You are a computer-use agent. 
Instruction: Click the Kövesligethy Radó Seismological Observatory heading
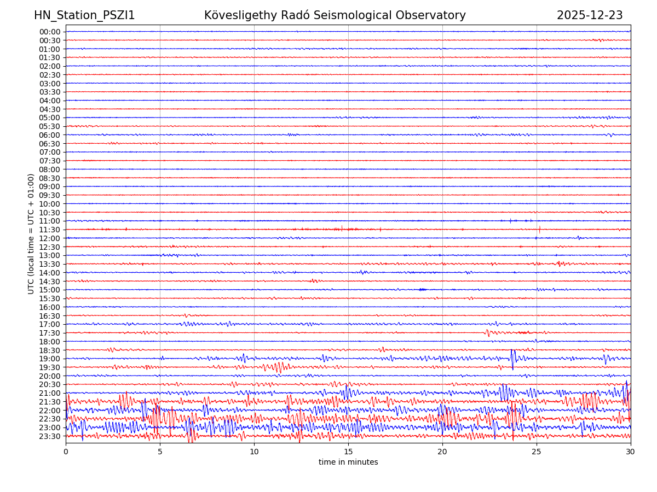click(335, 16)
